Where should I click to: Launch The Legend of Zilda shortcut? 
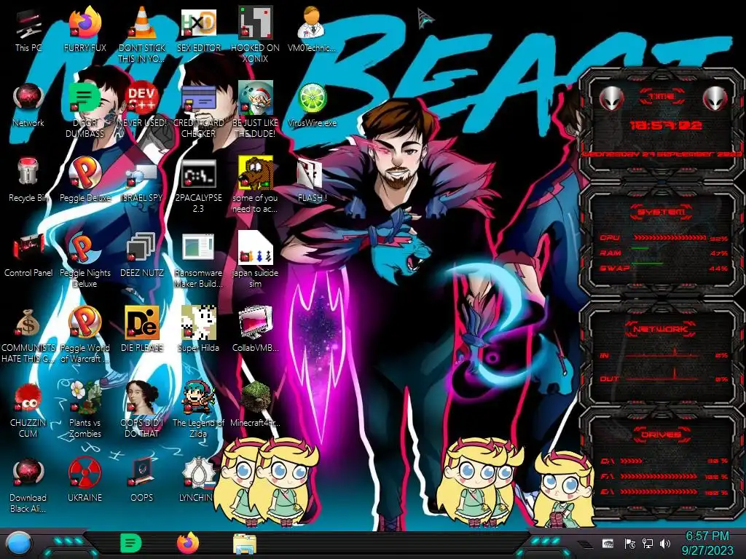click(x=198, y=409)
